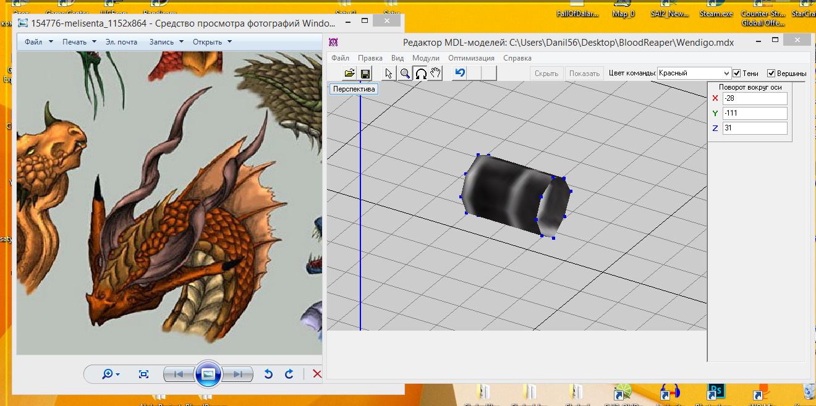Click the MDL editor purple window icon
The width and height of the screenshot is (816, 406).
(333, 42)
